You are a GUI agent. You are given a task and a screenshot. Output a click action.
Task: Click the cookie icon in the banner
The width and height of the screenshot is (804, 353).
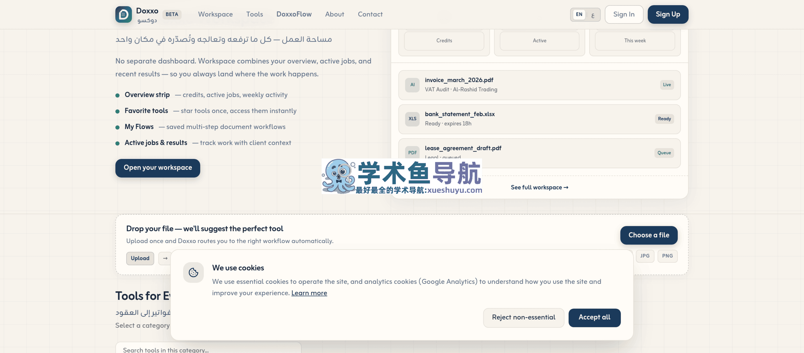[x=193, y=272]
